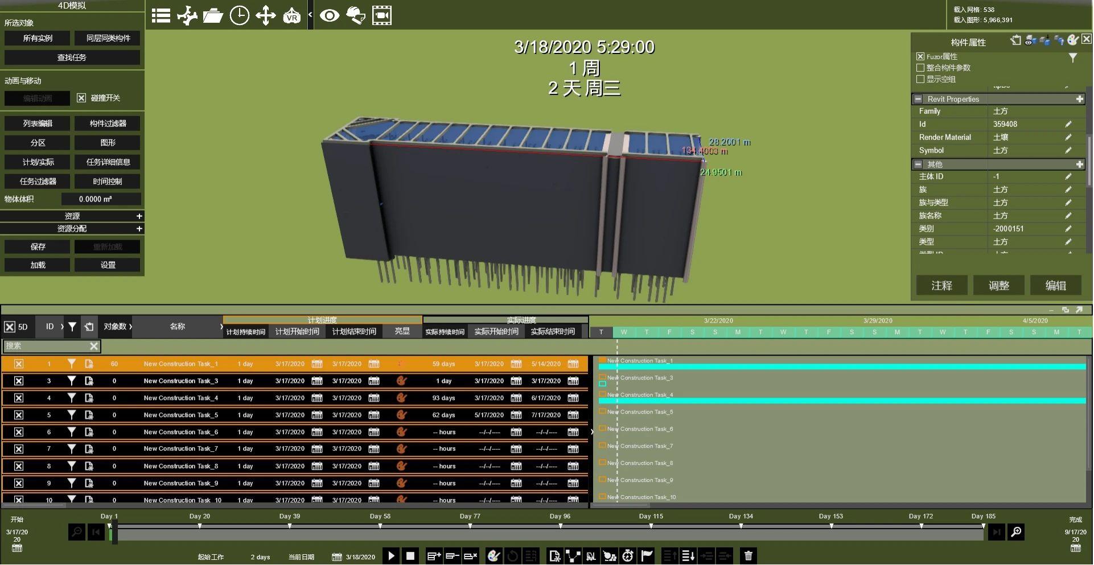
Task: Enable the 整合构件参数 checkbox
Action: (920, 68)
